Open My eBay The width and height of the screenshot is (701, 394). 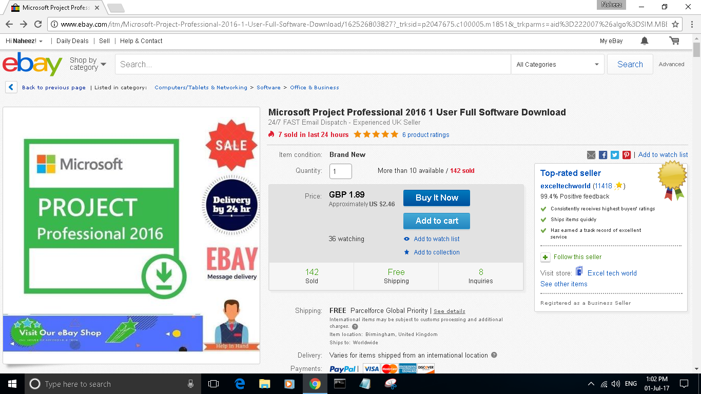coord(611,41)
